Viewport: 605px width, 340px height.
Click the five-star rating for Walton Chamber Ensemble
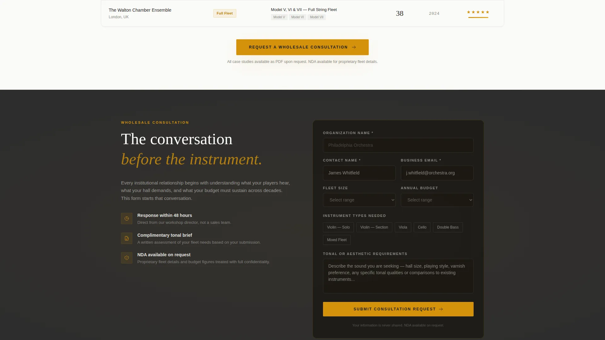(478, 12)
